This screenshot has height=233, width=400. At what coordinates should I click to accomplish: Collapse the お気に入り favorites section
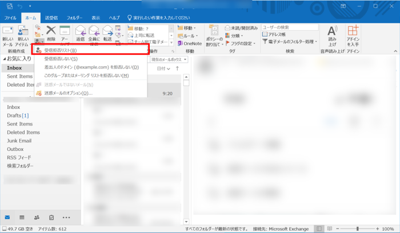pos(4,59)
